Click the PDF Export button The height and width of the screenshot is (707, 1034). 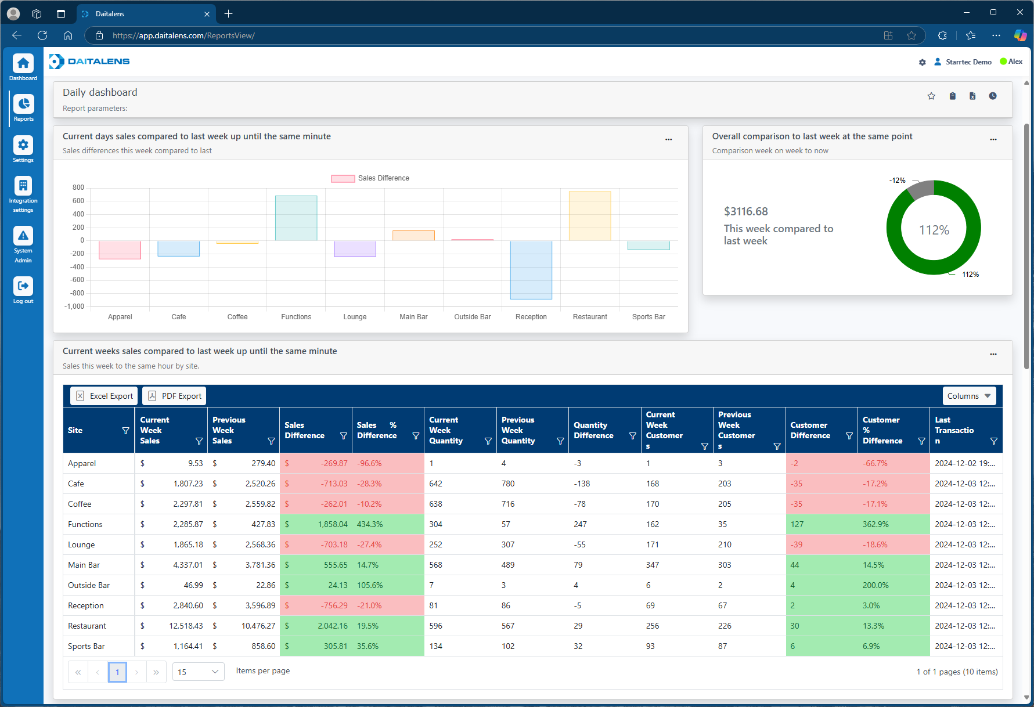pyautogui.click(x=174, y=395)
